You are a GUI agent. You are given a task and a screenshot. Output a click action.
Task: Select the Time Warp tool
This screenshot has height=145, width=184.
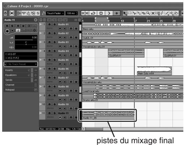(x=158, y=13)
